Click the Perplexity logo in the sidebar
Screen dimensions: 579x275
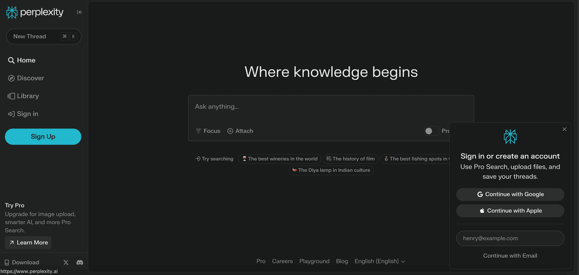pyautogui.click(x=35, y=12)
